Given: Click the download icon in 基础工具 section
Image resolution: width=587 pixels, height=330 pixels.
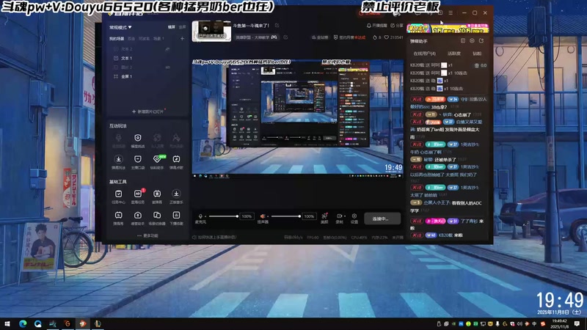Looking at the screenshot, I should pyautogui.click(x=176, y=194).
